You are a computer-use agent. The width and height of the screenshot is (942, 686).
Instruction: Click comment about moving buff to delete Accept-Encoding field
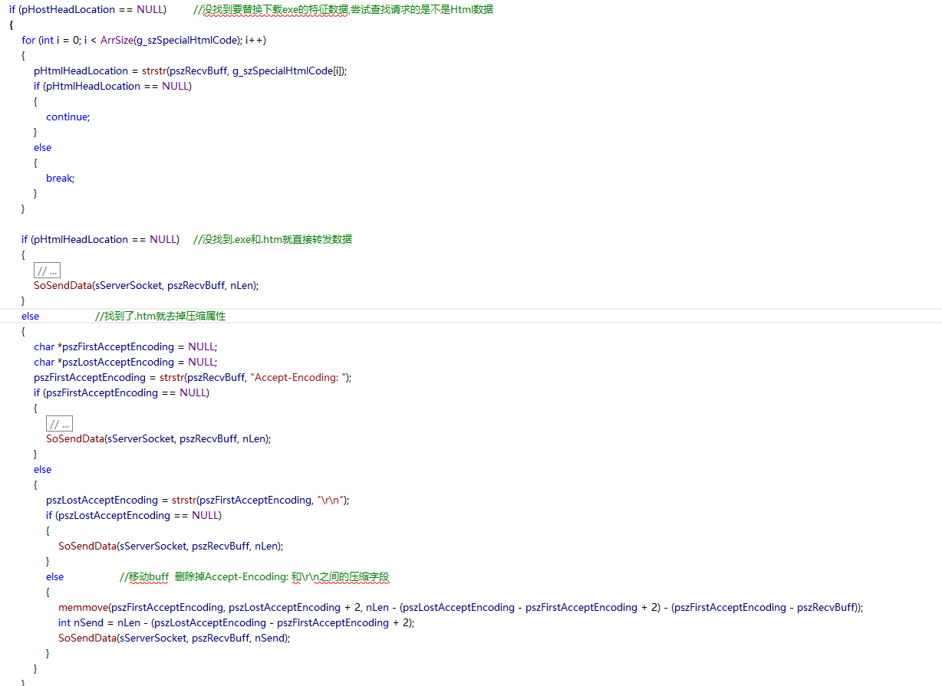click(x=255, y=576)
